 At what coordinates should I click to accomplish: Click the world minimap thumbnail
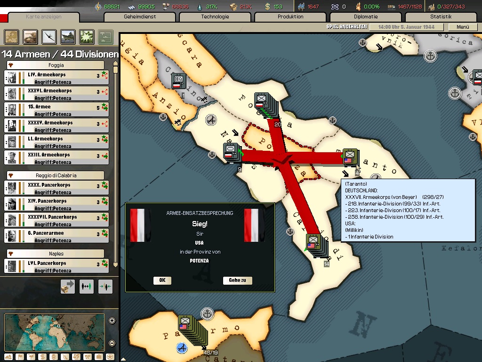(x=55, y=332)
